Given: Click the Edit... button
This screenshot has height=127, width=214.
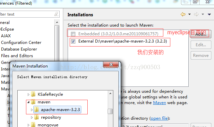Looking at the screenshot, I should 201,45.
